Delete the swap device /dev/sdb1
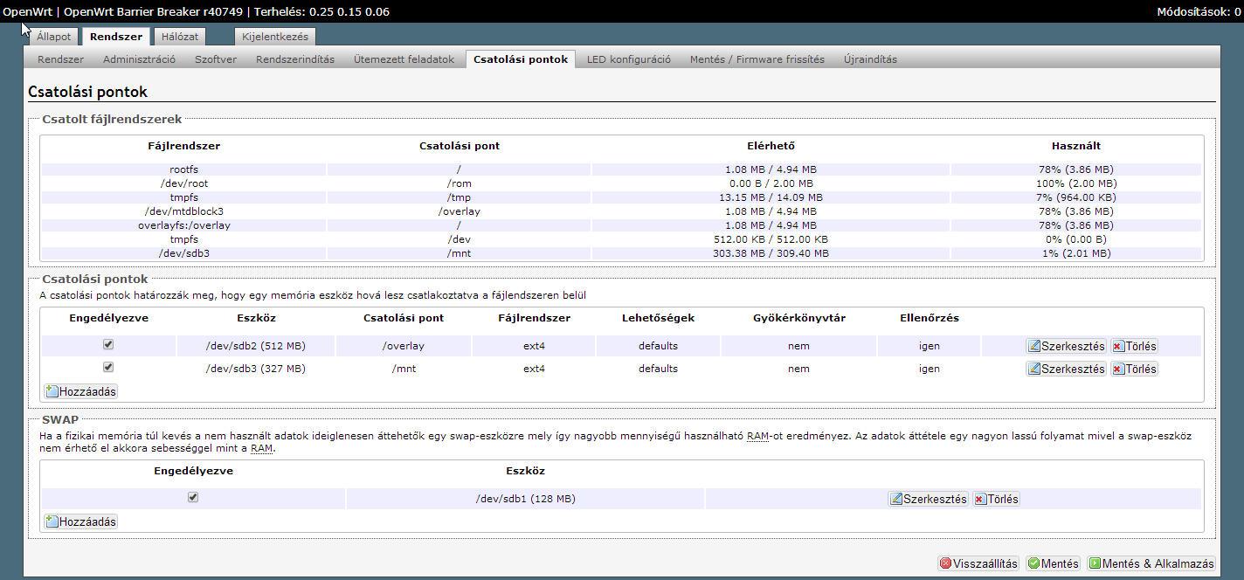The width and height of the screenshot is (1244, 580). pos(996,499)
